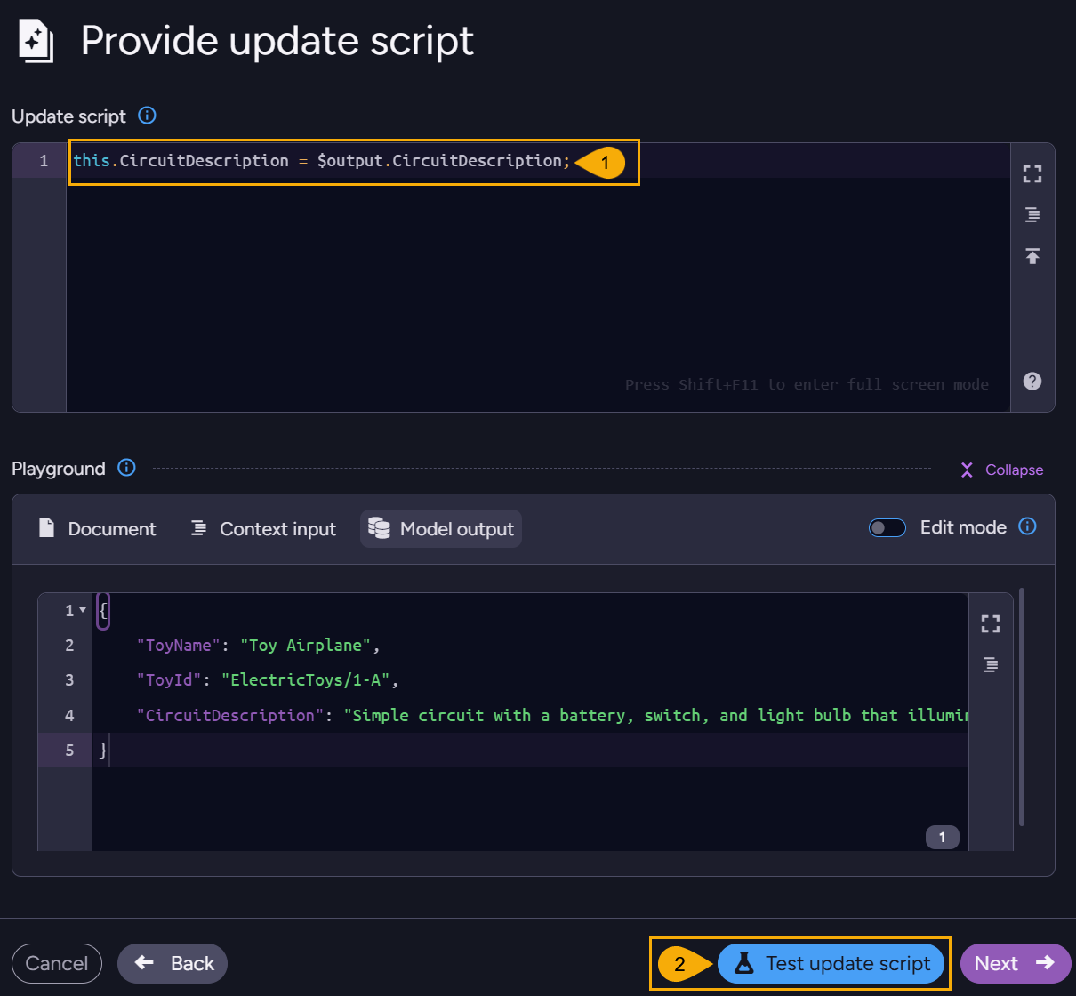Format the model output JSON
Screen dimensions: 1076x996
991,665
